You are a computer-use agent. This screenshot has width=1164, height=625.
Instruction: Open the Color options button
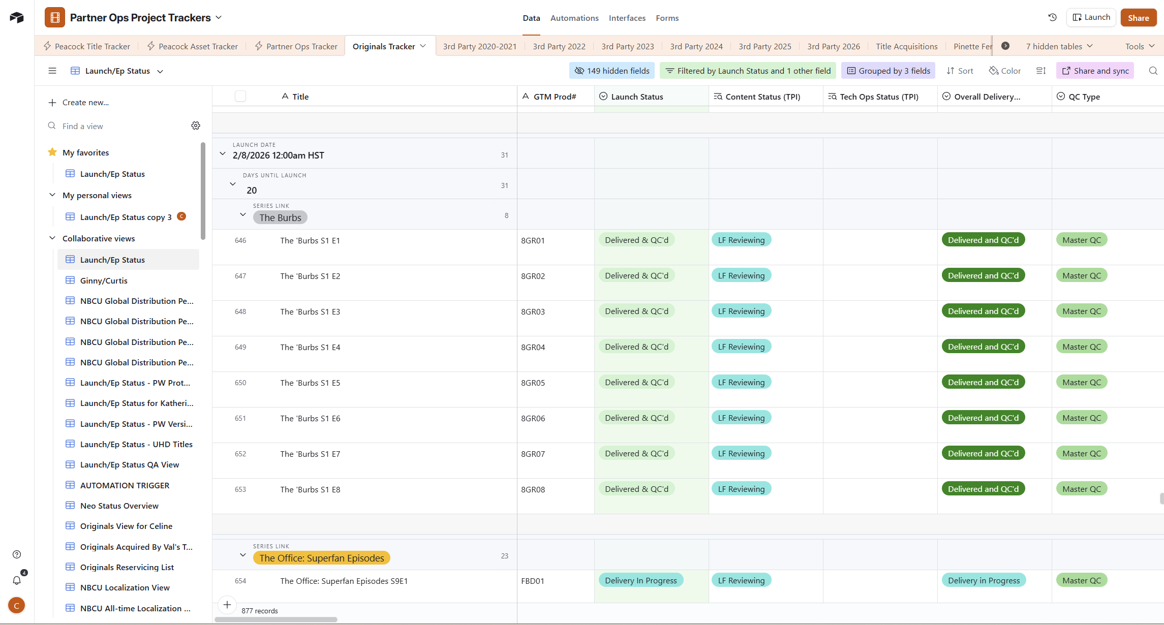click(1004, 71)
